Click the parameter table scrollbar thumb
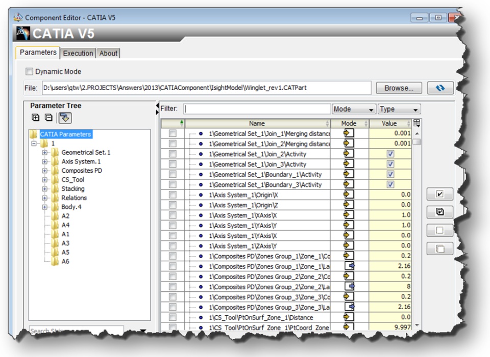490x357 pixels. tap(417, 142)
